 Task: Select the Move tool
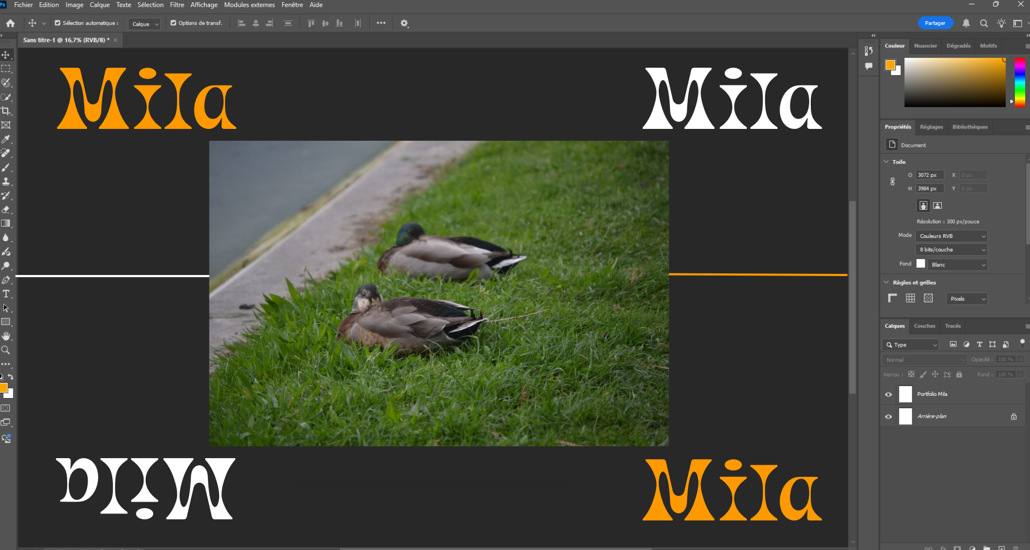tap(6, 54)
